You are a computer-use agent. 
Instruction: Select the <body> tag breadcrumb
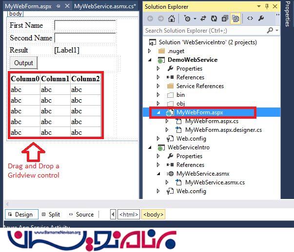pos(153,215)
